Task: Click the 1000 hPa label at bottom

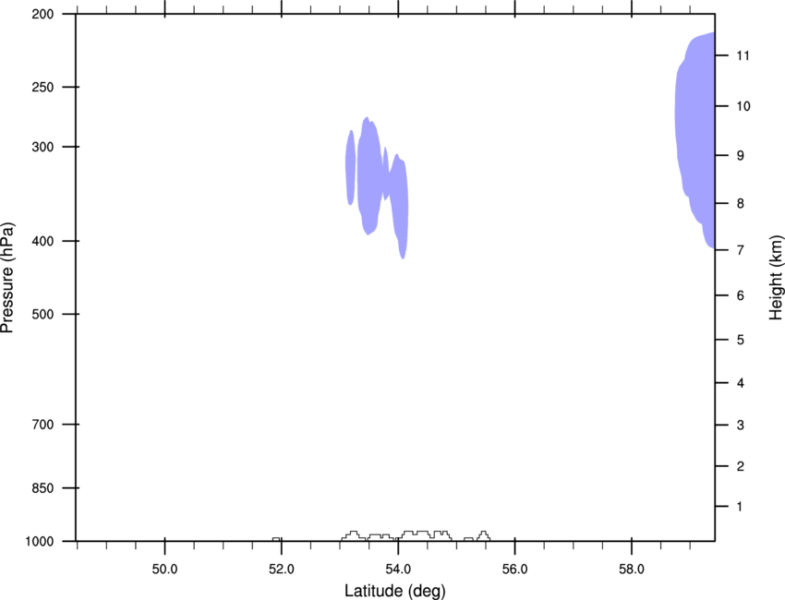Action: 39,542
